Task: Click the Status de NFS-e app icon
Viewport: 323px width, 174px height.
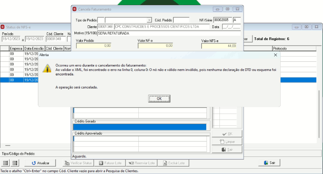Action: click(3, 27)
